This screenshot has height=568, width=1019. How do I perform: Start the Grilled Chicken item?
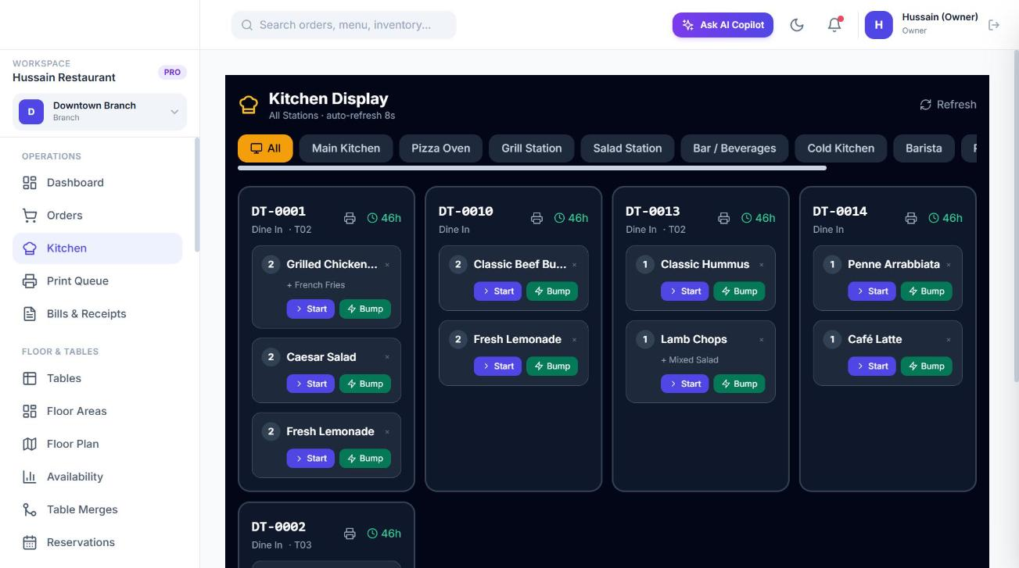pyautogui.click(x=310, y=309)
